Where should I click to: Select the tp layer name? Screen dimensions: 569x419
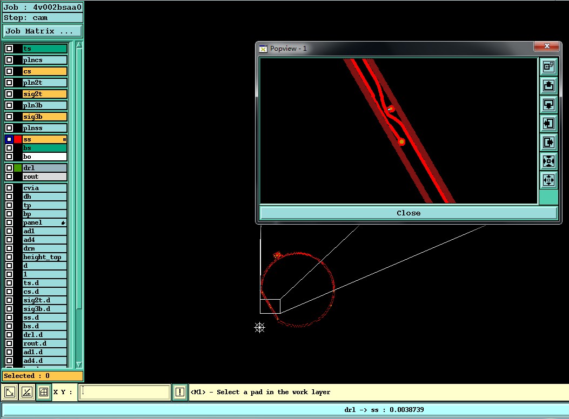pos(45,205)
